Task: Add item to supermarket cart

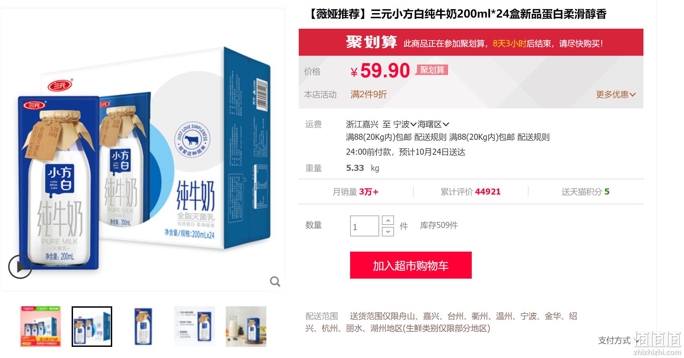Action: coord(411,265)
